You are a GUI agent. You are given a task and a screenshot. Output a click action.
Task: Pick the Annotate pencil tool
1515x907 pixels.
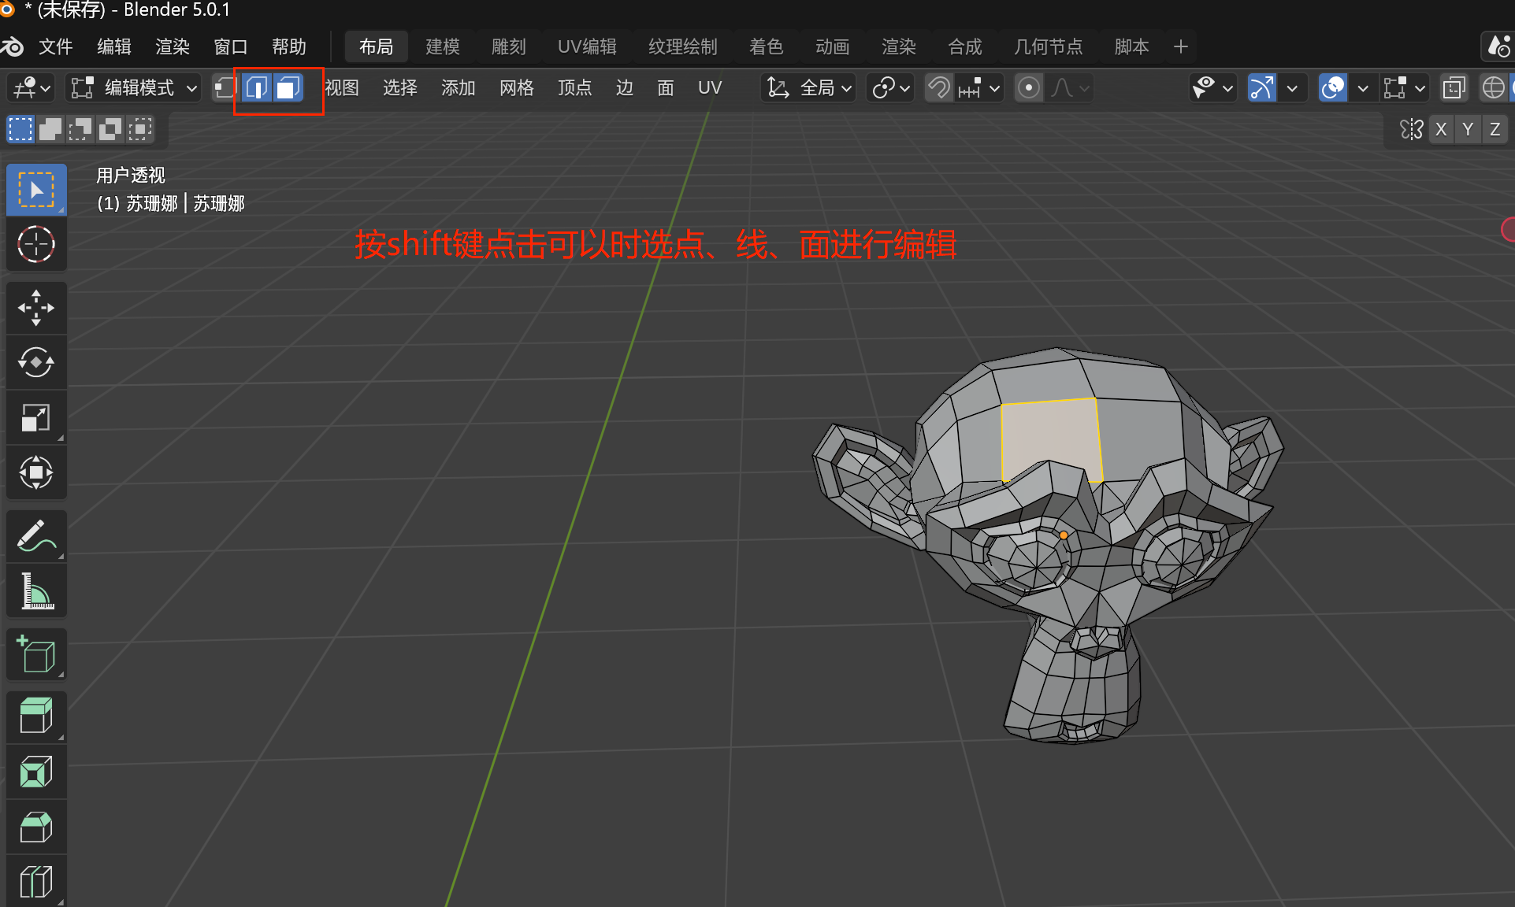[35, 536]
